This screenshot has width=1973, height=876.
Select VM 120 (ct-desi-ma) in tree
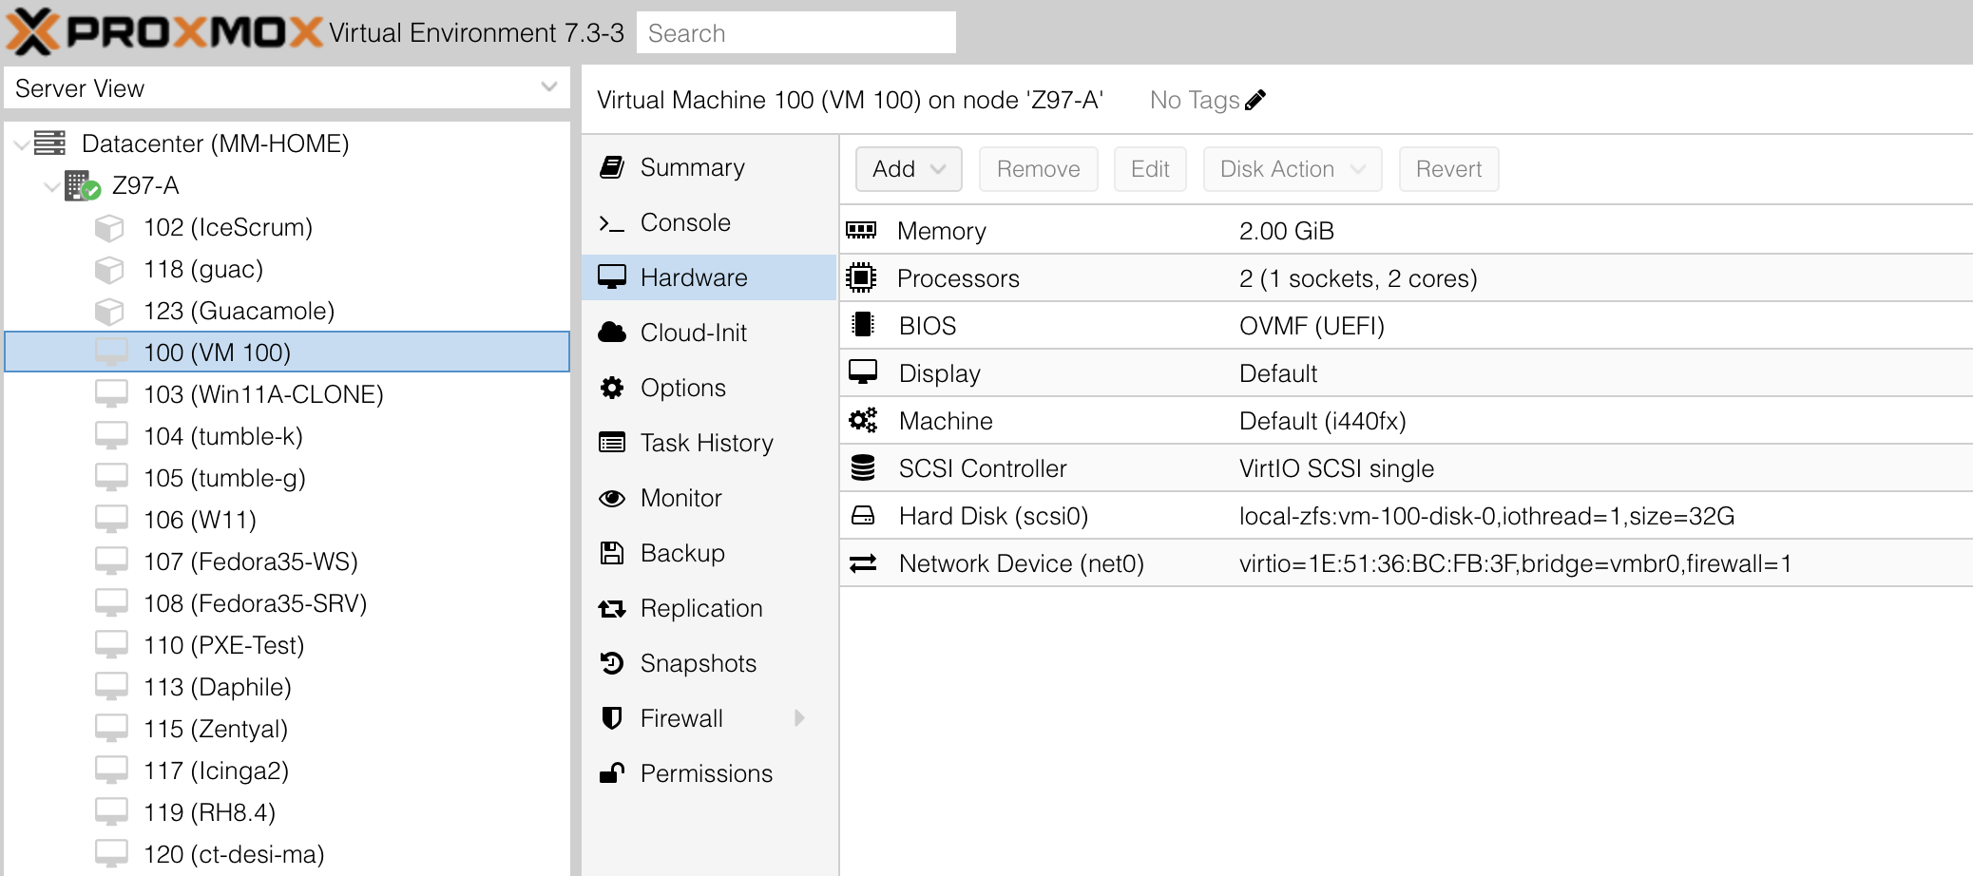click(287, 854)
